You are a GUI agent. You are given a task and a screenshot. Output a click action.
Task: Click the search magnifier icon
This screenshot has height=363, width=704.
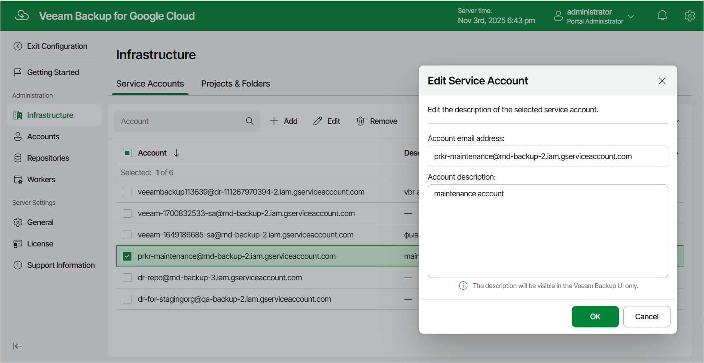(x=250, y=121)
